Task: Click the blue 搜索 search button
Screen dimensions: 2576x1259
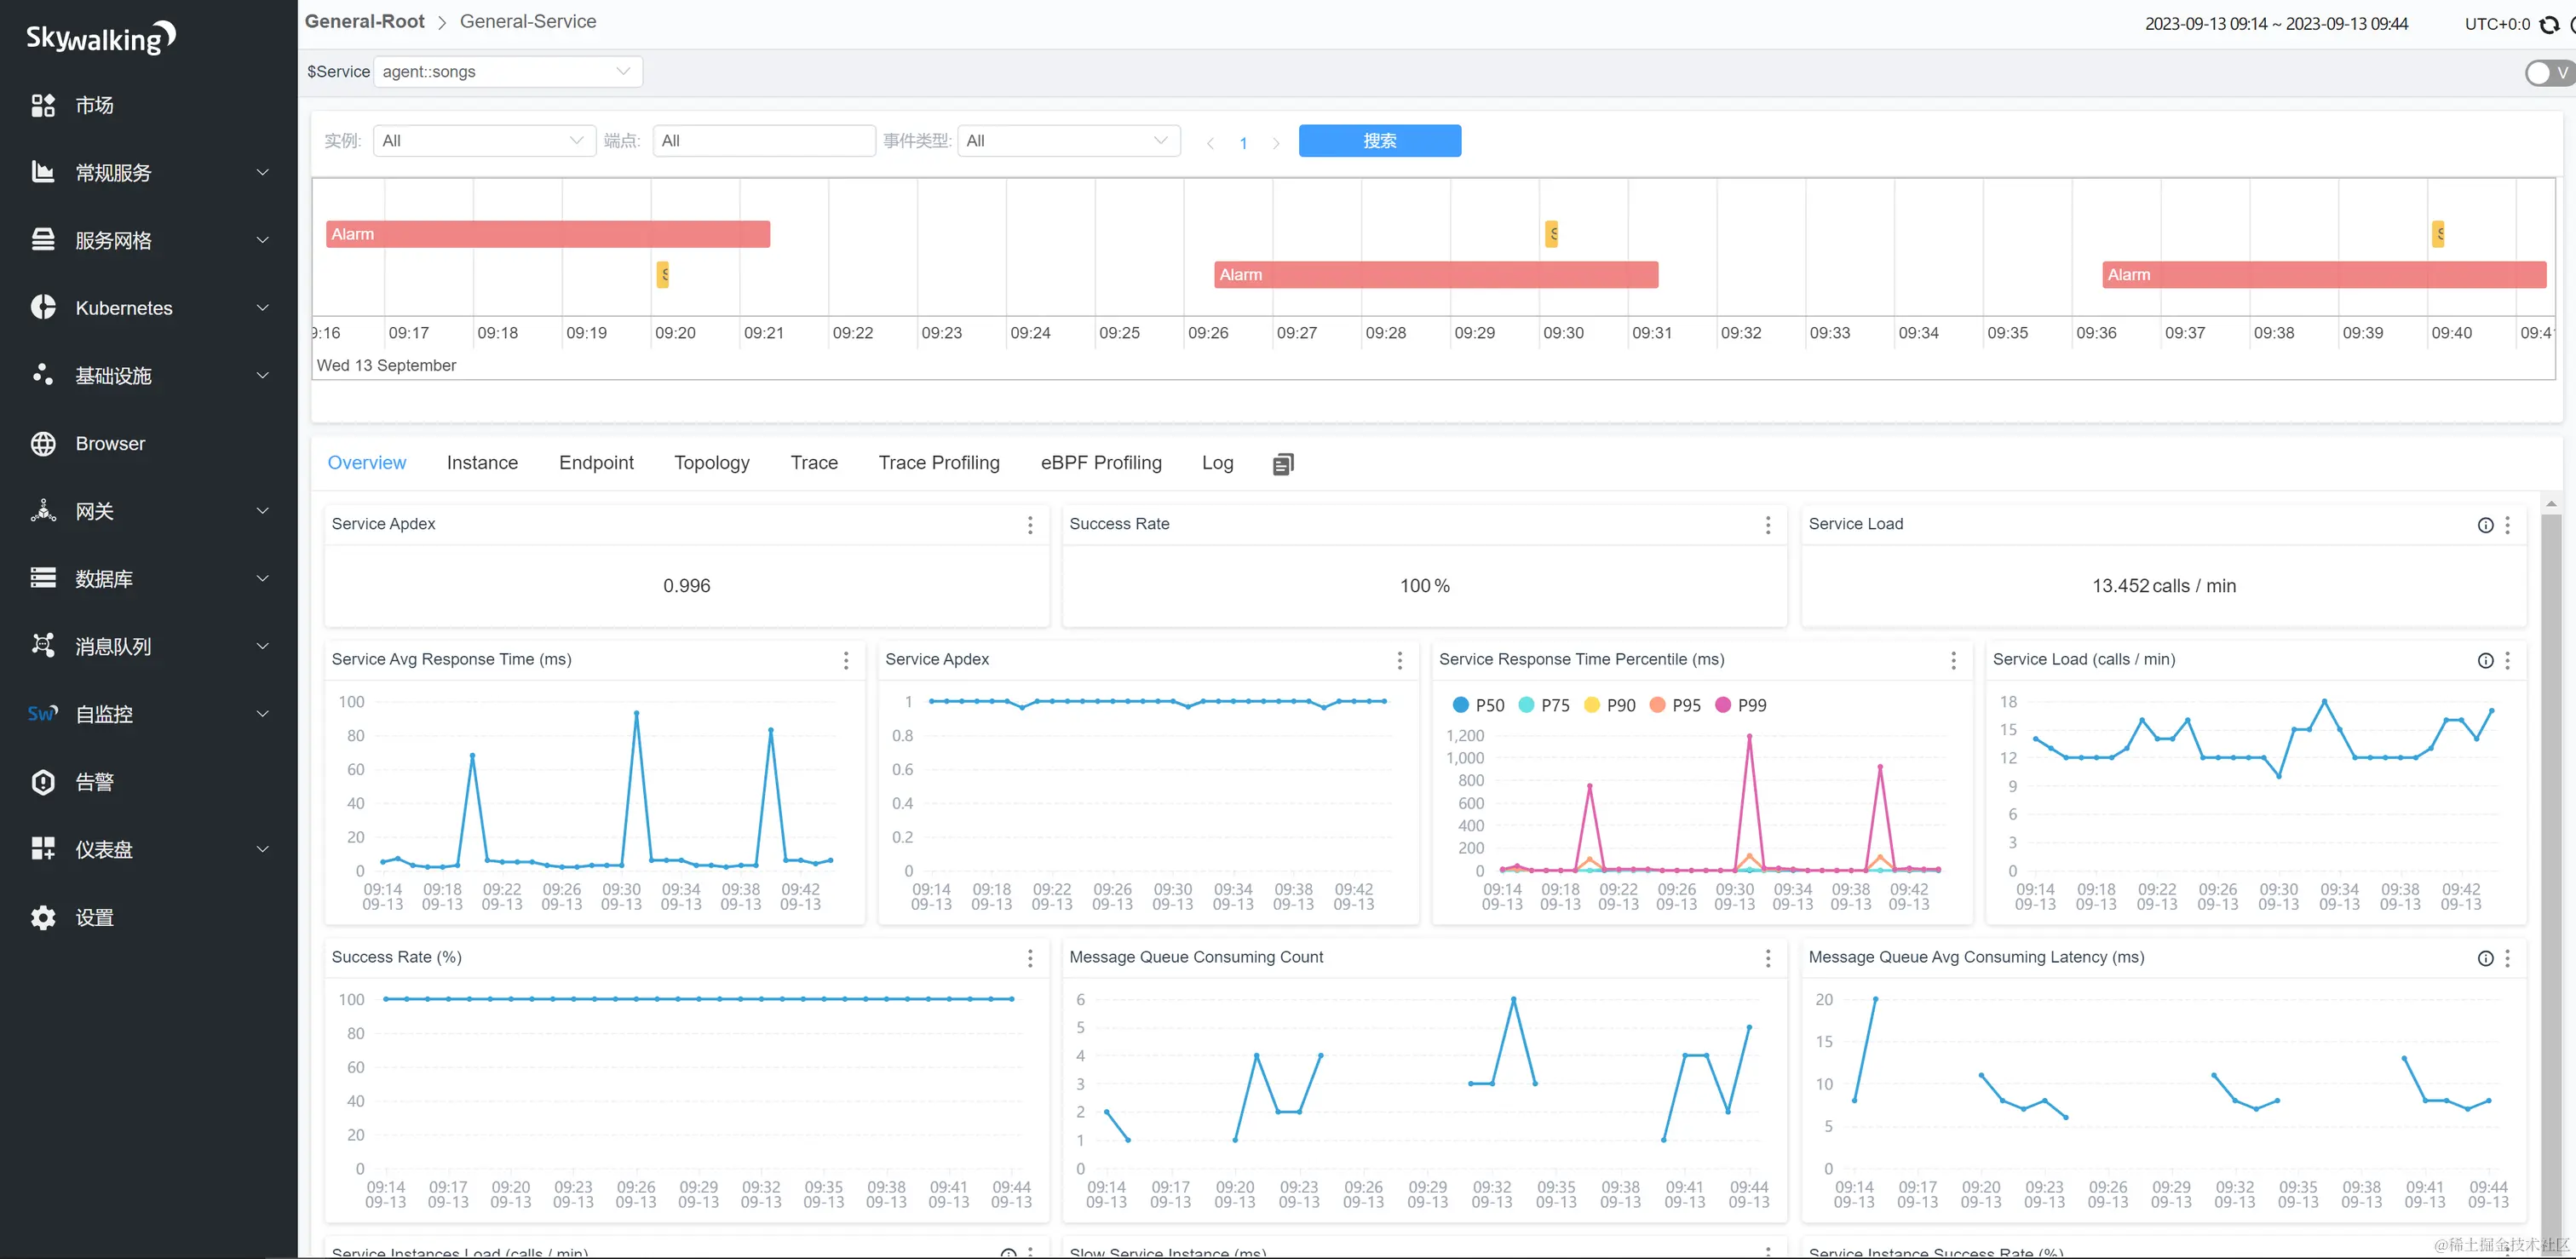Action: [1379, 141]
